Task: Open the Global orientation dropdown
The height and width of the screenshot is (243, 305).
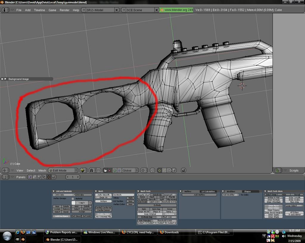Action: tap(130, 170)
